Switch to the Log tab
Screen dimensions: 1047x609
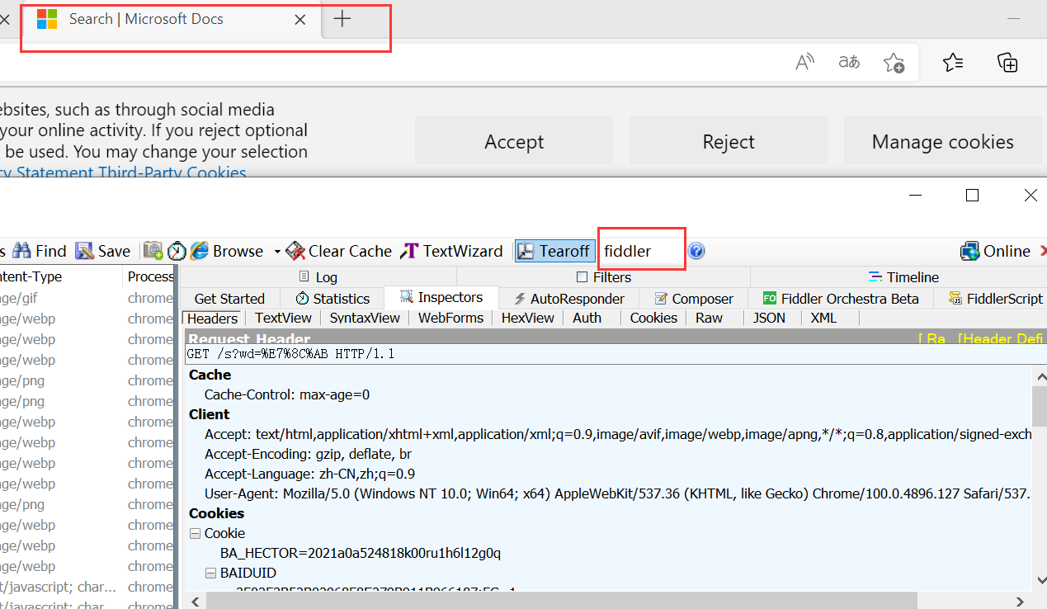tap(318, 277)
